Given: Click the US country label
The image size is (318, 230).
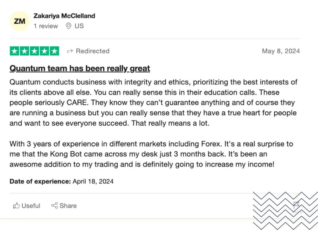Looking at the screenshot, I should [79, 26].
